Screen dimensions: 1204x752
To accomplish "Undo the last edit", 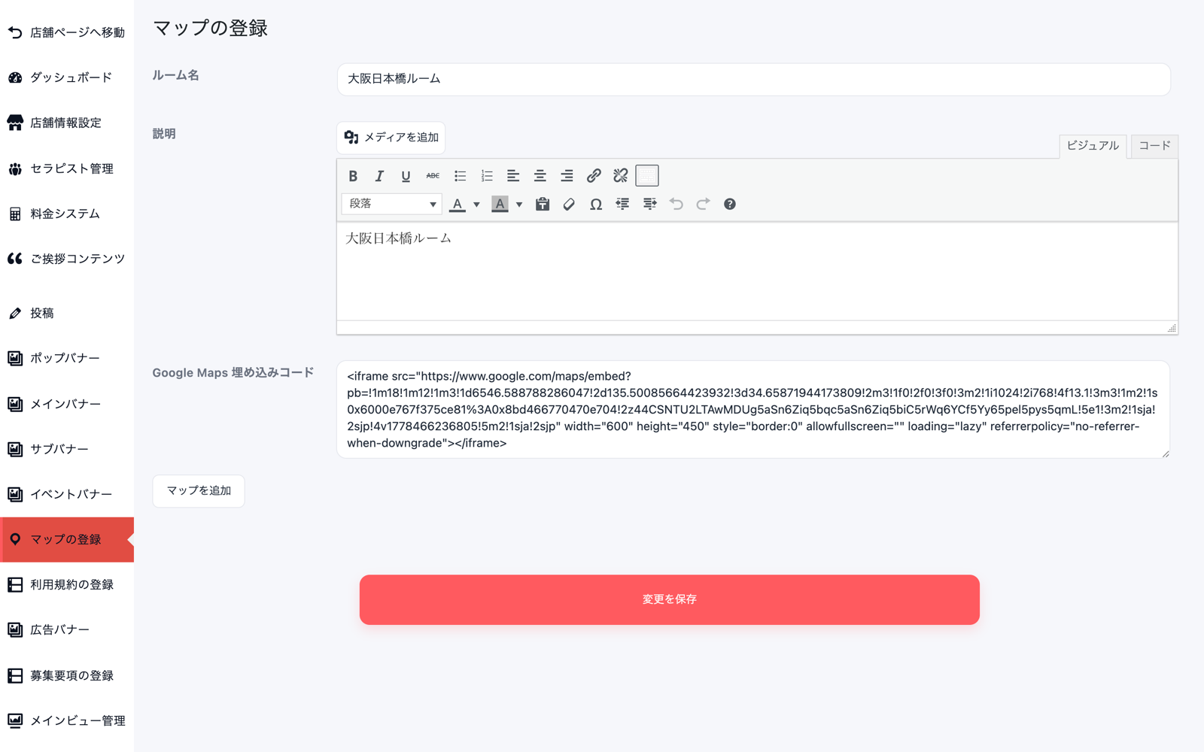I will coord(676,204).
